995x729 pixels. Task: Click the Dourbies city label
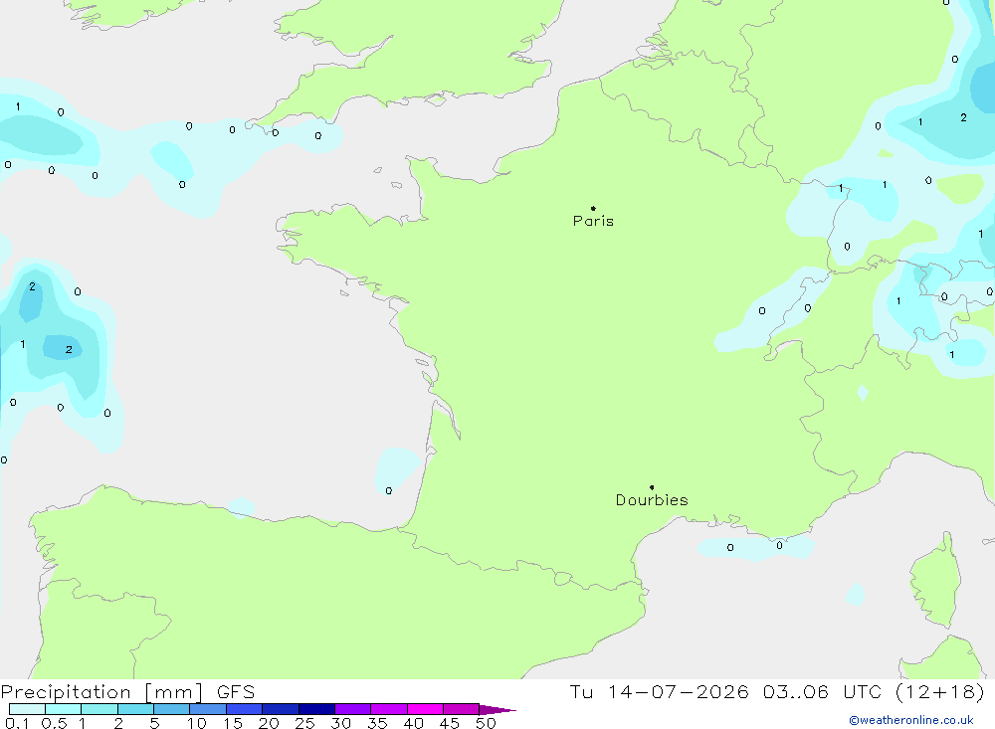(x=652, y=500)
